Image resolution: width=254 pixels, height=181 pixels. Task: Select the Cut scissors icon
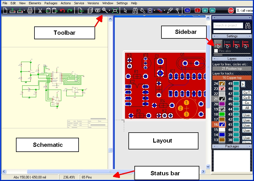click(x=40, y=11)
